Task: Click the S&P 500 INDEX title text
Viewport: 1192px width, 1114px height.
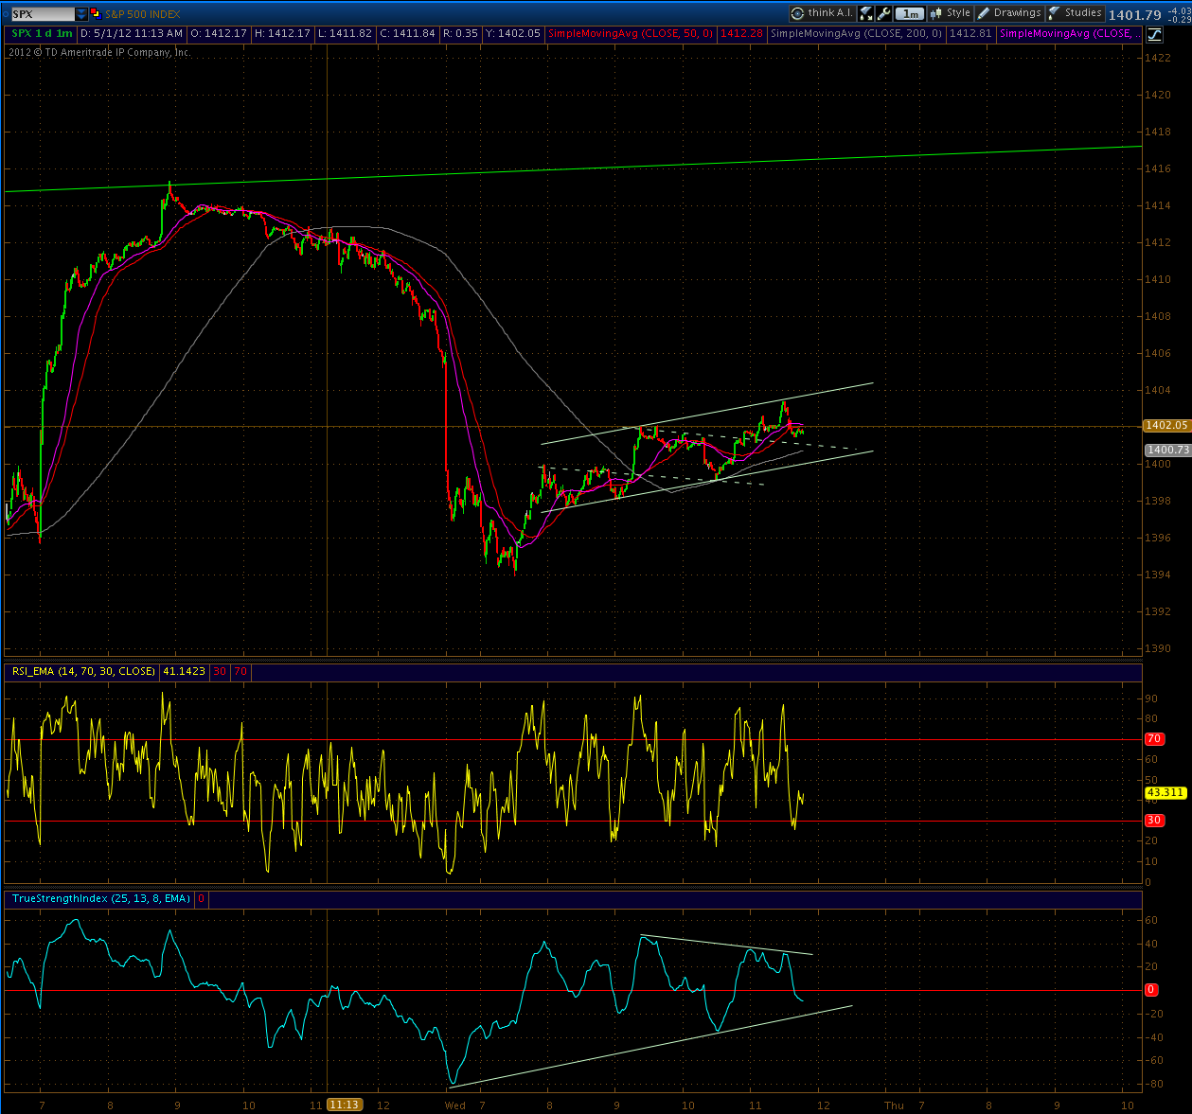Action: point(142,14)
